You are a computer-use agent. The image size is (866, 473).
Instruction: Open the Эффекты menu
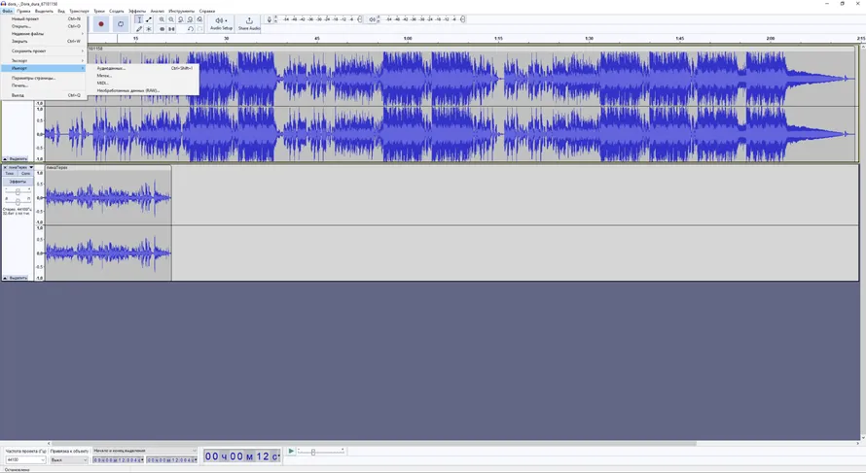pyautogui.click(x=137, y=11)
